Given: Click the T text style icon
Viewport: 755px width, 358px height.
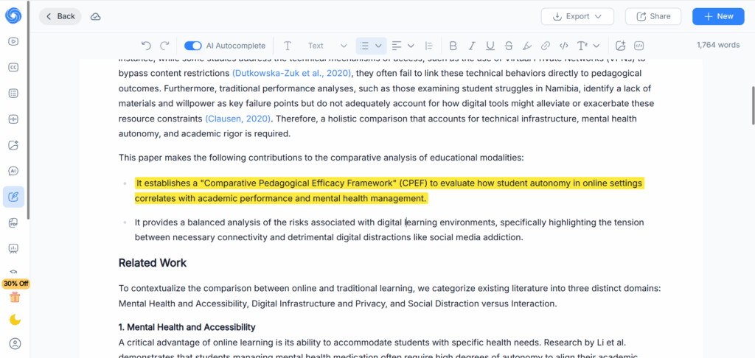Looking at the screenshot, I should coord(288,46).
